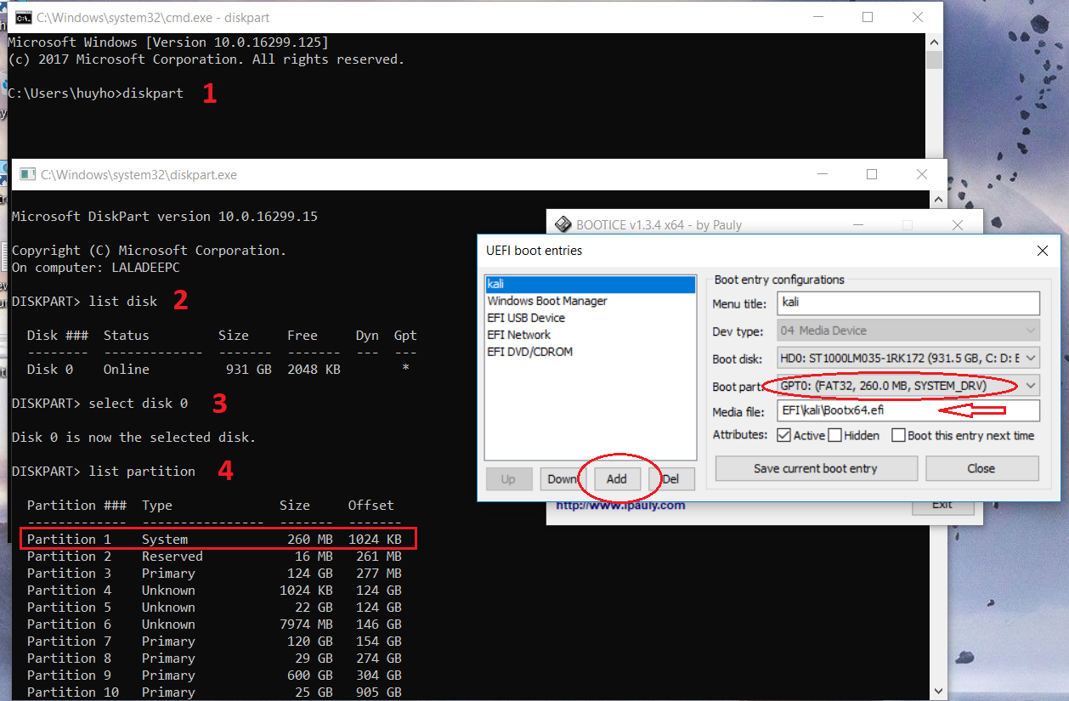Click the cmd window scrollbar thumb

coord(934,60)
